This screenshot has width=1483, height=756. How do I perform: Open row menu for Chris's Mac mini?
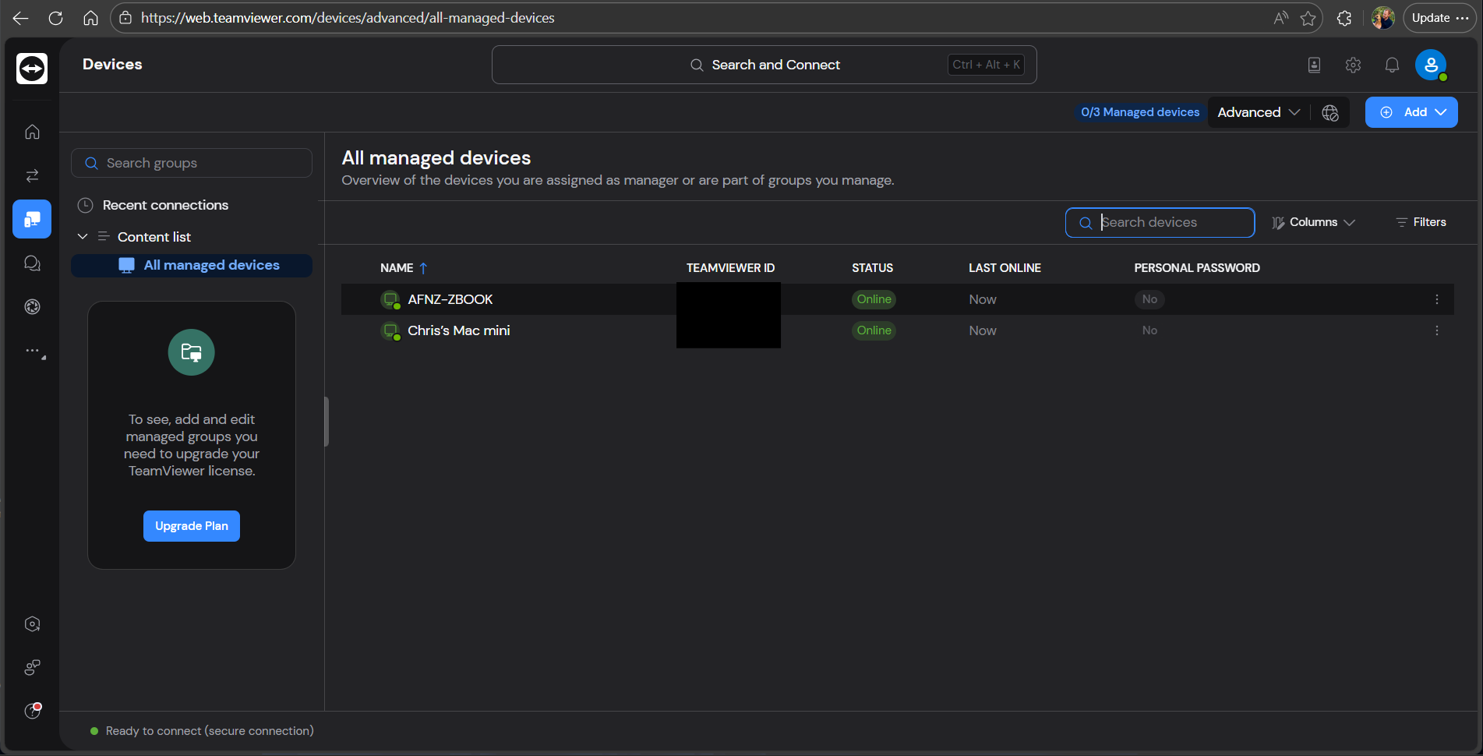pyautogui.click(x=1437, y=330)
